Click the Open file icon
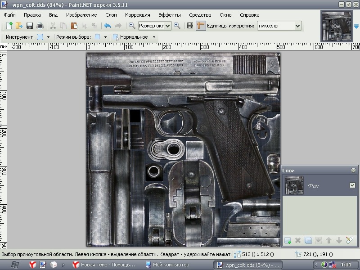Screen dimensions: 360x270 [x=19, y=26]
